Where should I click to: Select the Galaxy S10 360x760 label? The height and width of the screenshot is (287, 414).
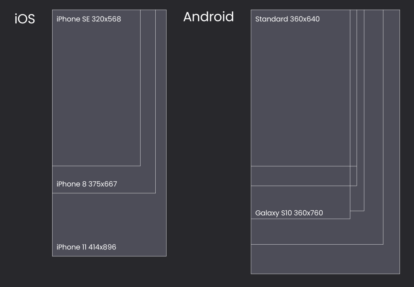(x=289, y=213)
